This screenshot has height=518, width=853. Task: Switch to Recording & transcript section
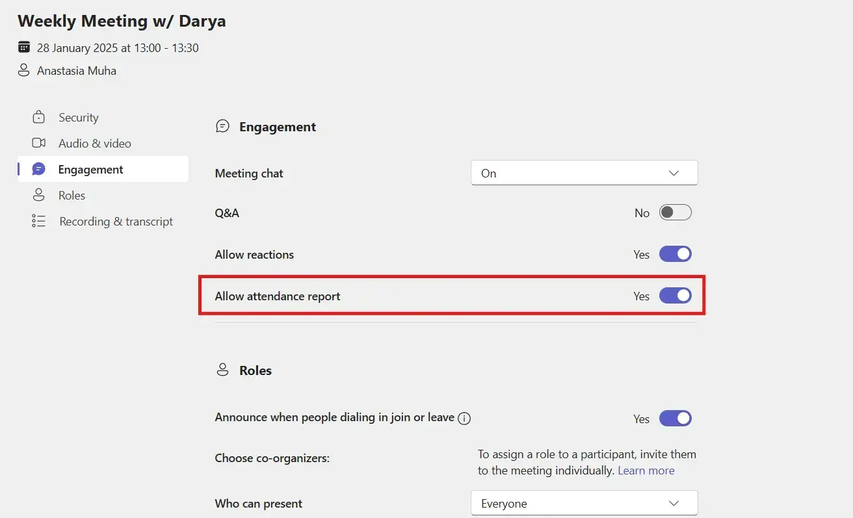pos(116,222)
